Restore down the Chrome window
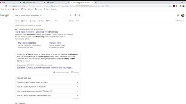Screen dimensions: 186x104 (x=182, y=2)
